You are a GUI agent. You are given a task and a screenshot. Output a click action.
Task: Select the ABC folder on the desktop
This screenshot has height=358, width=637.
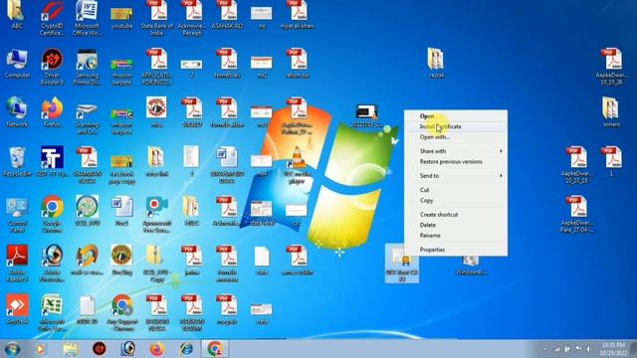coord(17,15)
